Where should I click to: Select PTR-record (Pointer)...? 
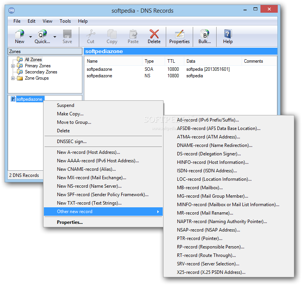pos(229,238)
